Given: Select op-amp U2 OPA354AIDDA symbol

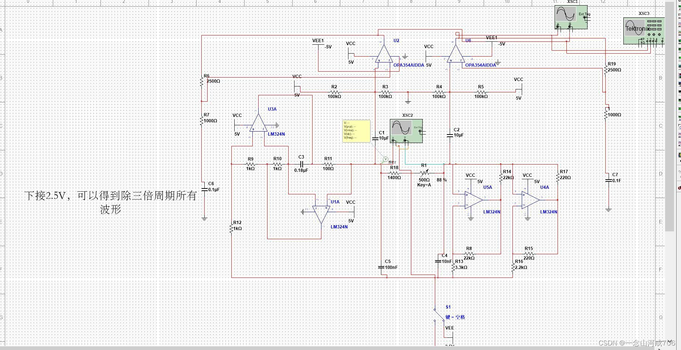Looking at the screenshot, I should pos(384,54).
